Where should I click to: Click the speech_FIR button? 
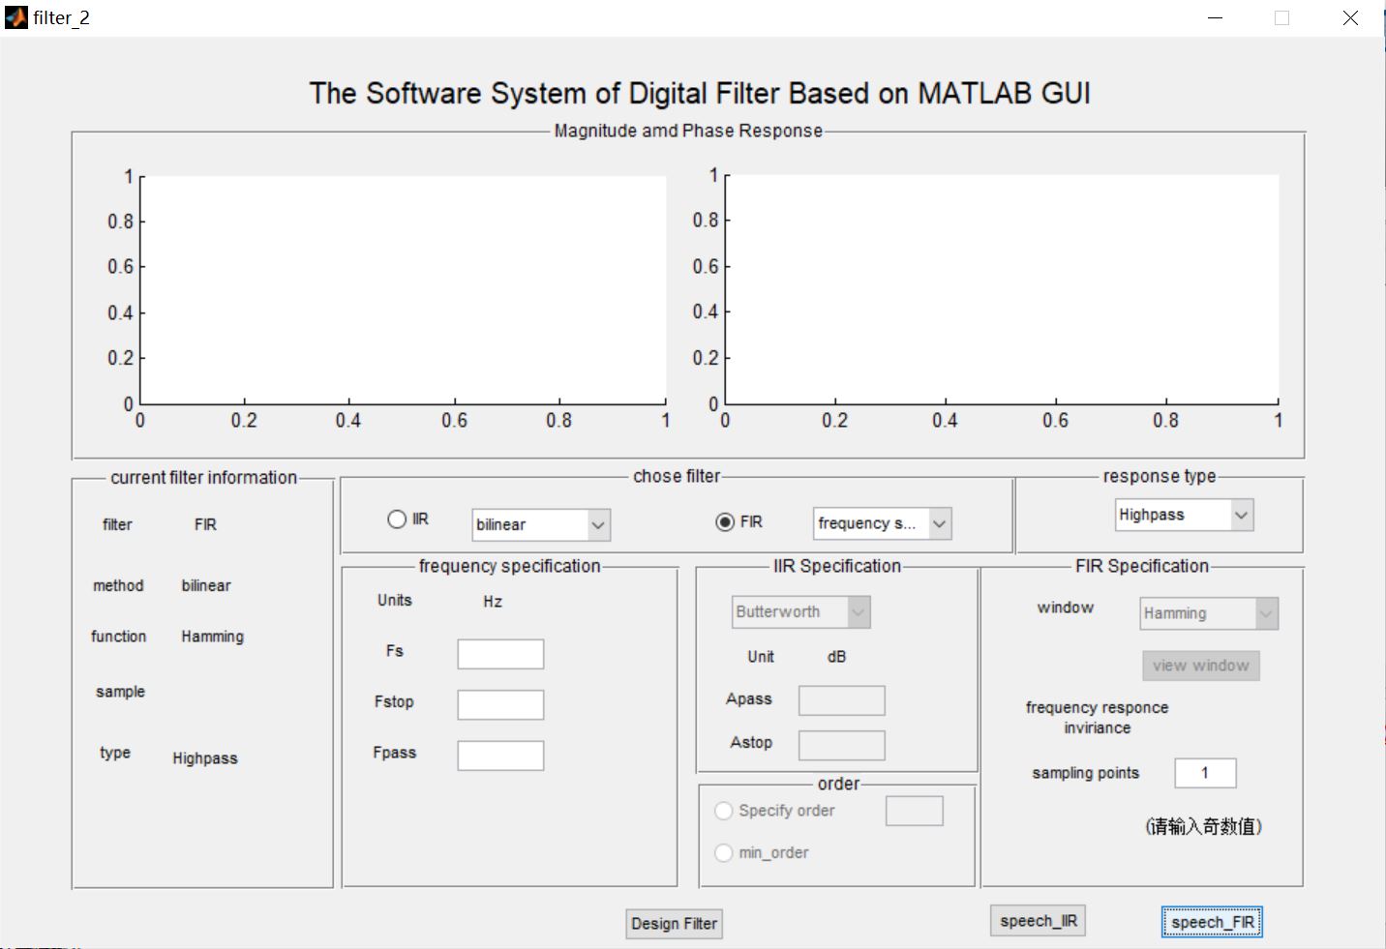[1212, 923]
